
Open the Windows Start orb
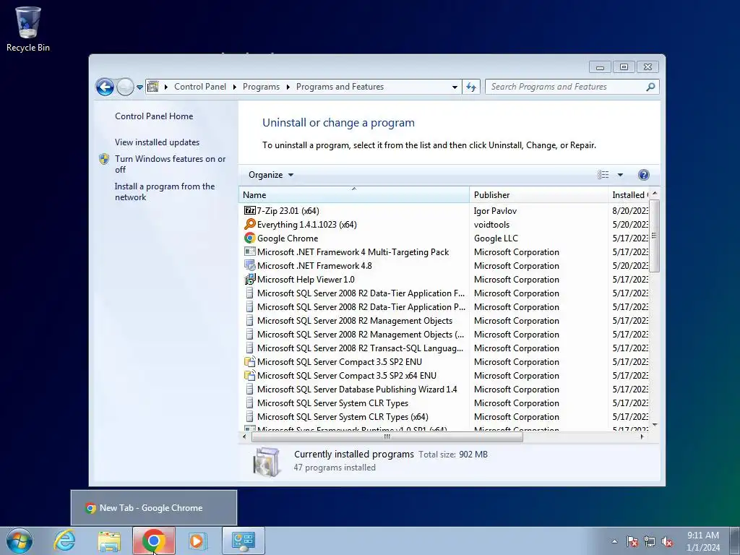tap(20, 541)
